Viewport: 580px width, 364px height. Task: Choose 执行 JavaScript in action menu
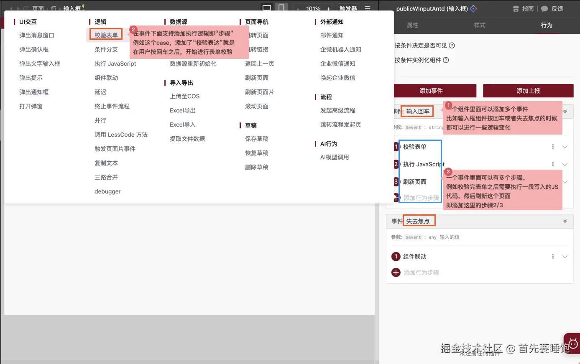pos(115,64)
